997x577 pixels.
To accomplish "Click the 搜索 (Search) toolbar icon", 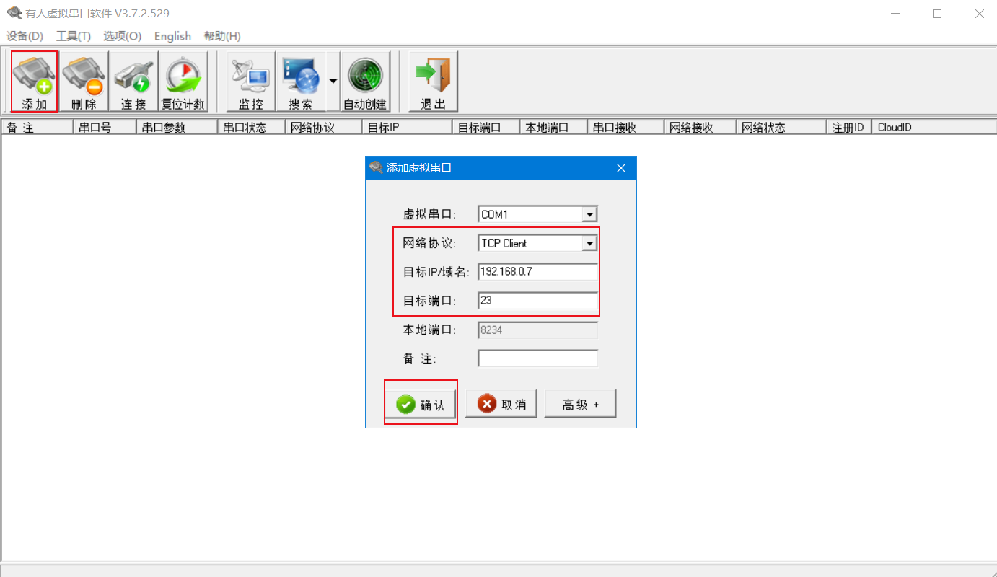I will (x=300, y=81).
